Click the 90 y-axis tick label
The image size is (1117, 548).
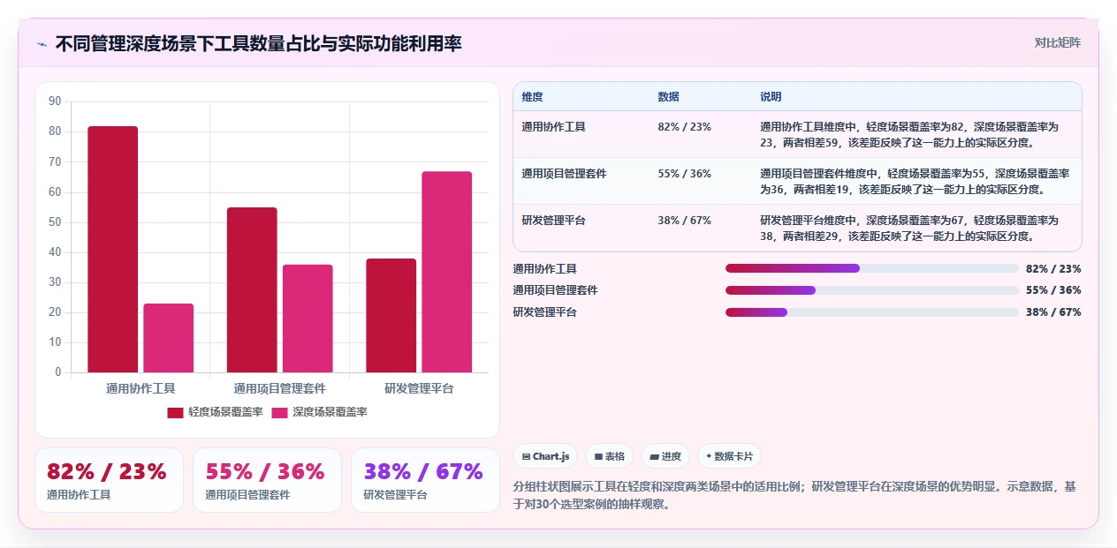pyautogui.click(x=55, y=101)
